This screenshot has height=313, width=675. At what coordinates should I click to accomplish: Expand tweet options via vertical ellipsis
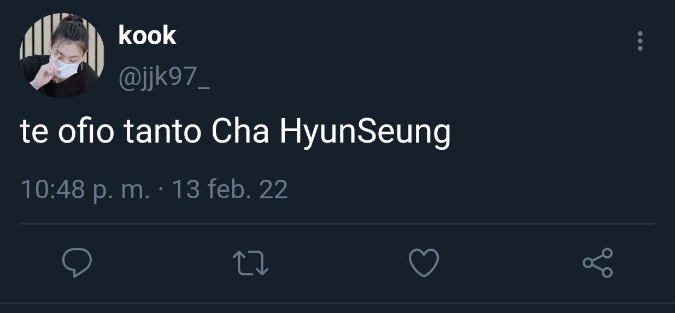640,42
